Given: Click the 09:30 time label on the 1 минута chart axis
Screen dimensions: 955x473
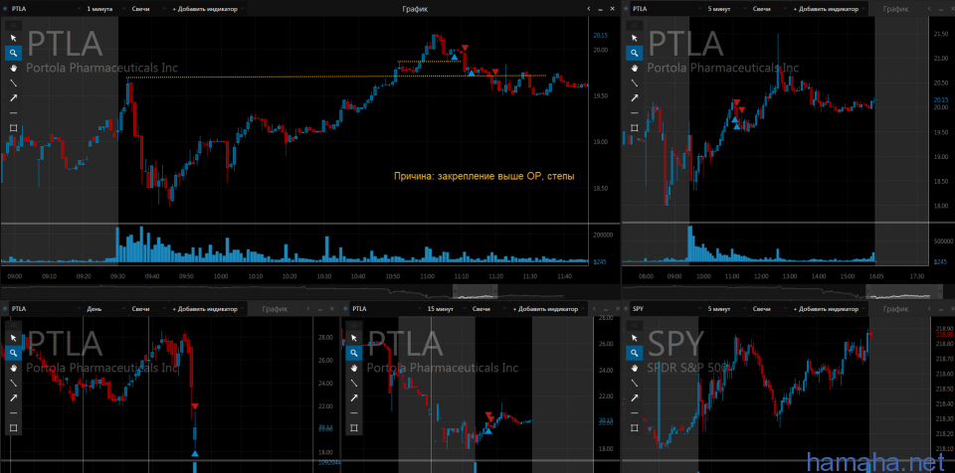Looking at the screenshot, I should (x=117, y=276).
